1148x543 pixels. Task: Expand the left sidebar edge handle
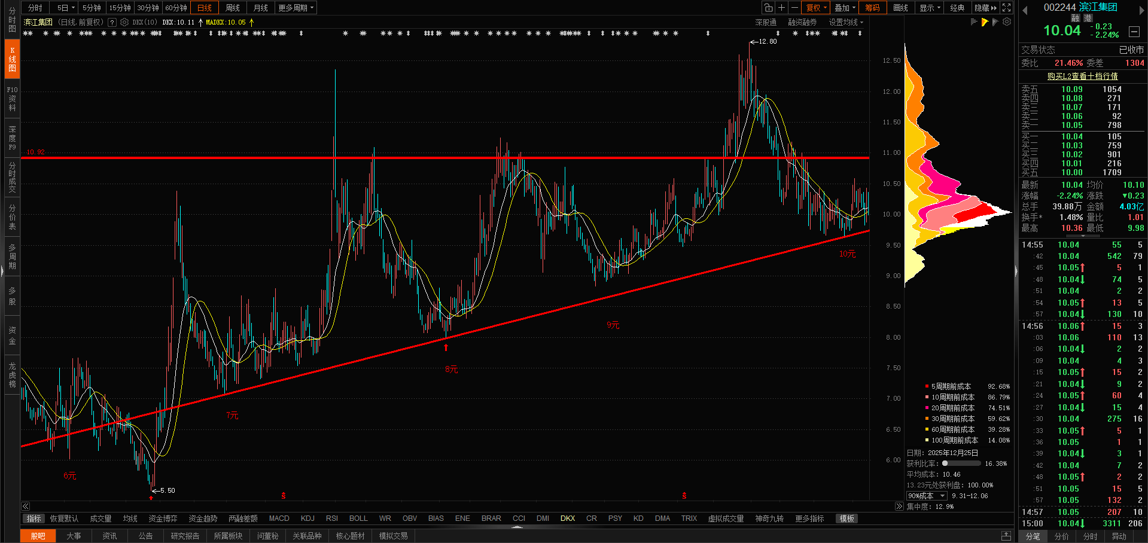click(x=2, y=271)
